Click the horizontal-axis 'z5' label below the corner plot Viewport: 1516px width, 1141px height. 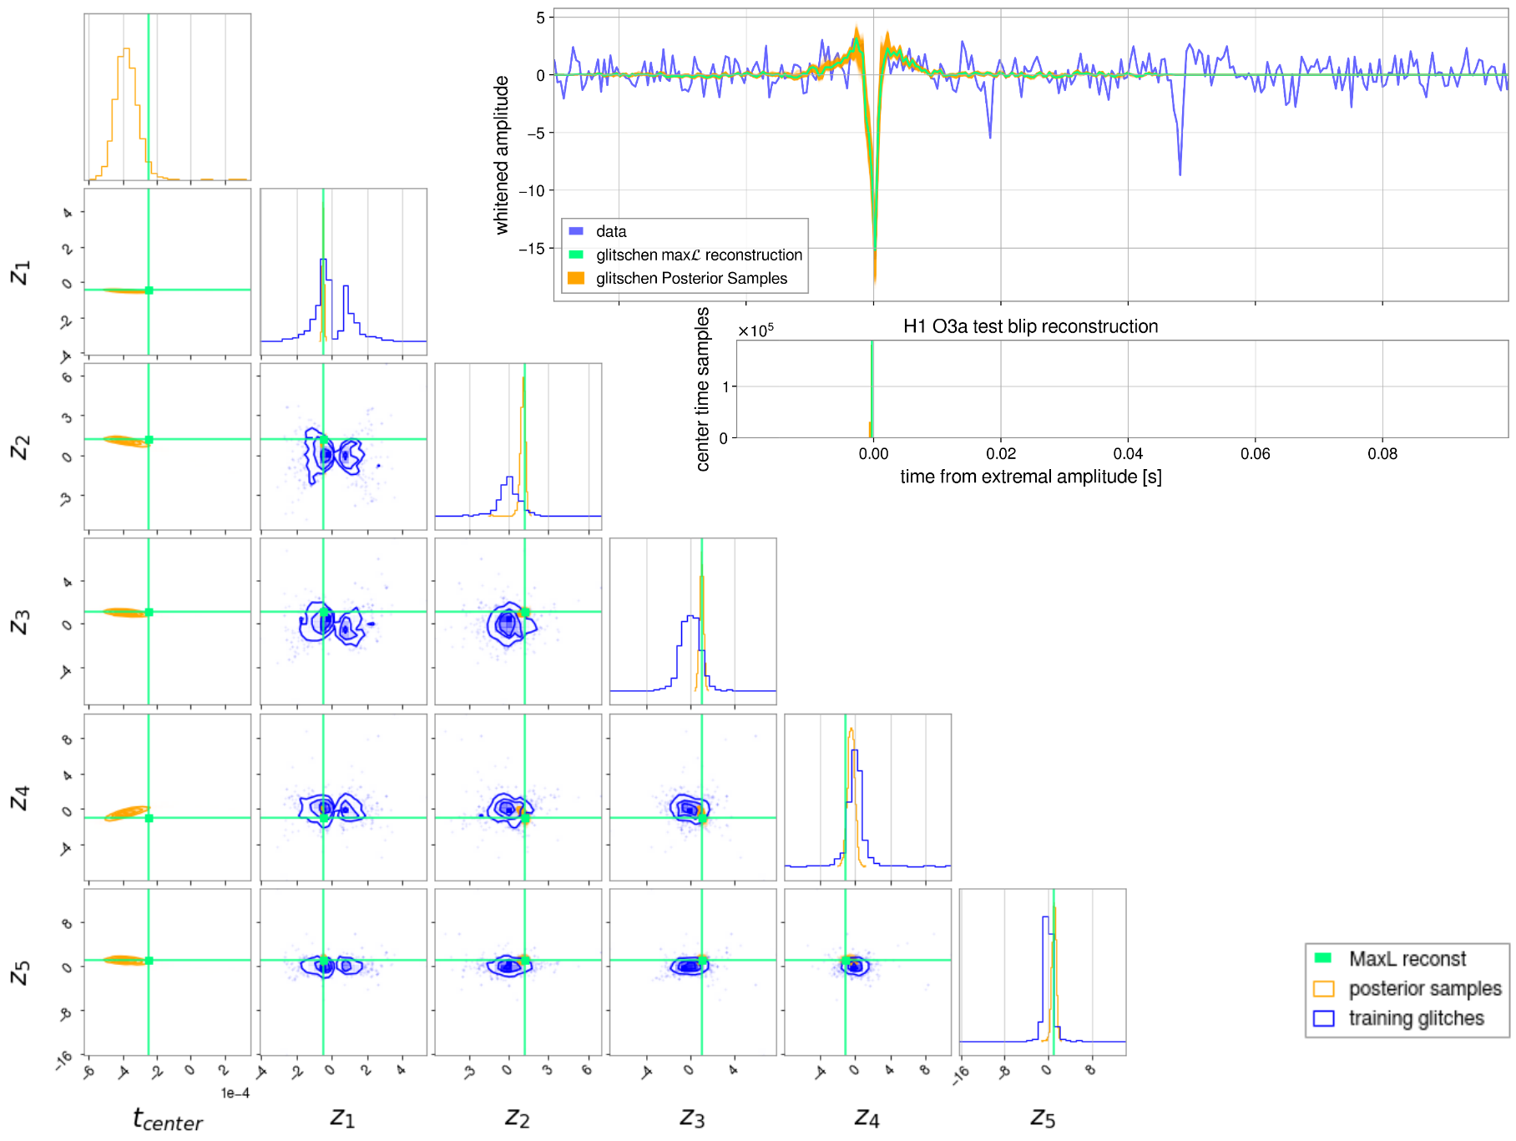pos(1043,1117)
